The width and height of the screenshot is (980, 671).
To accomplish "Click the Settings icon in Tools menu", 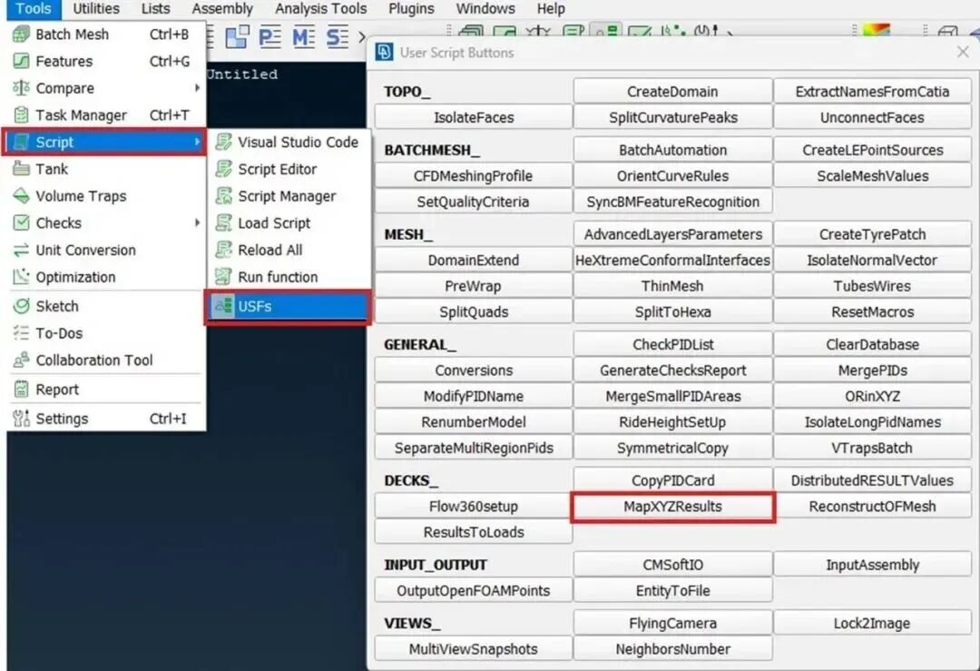I will [21, 419].
